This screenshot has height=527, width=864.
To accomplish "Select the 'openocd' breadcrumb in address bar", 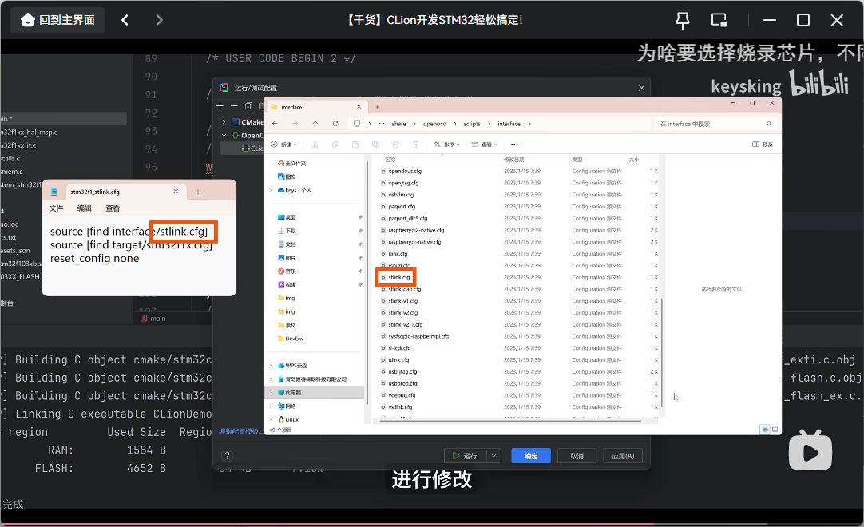I will click(x=434, y=124).
